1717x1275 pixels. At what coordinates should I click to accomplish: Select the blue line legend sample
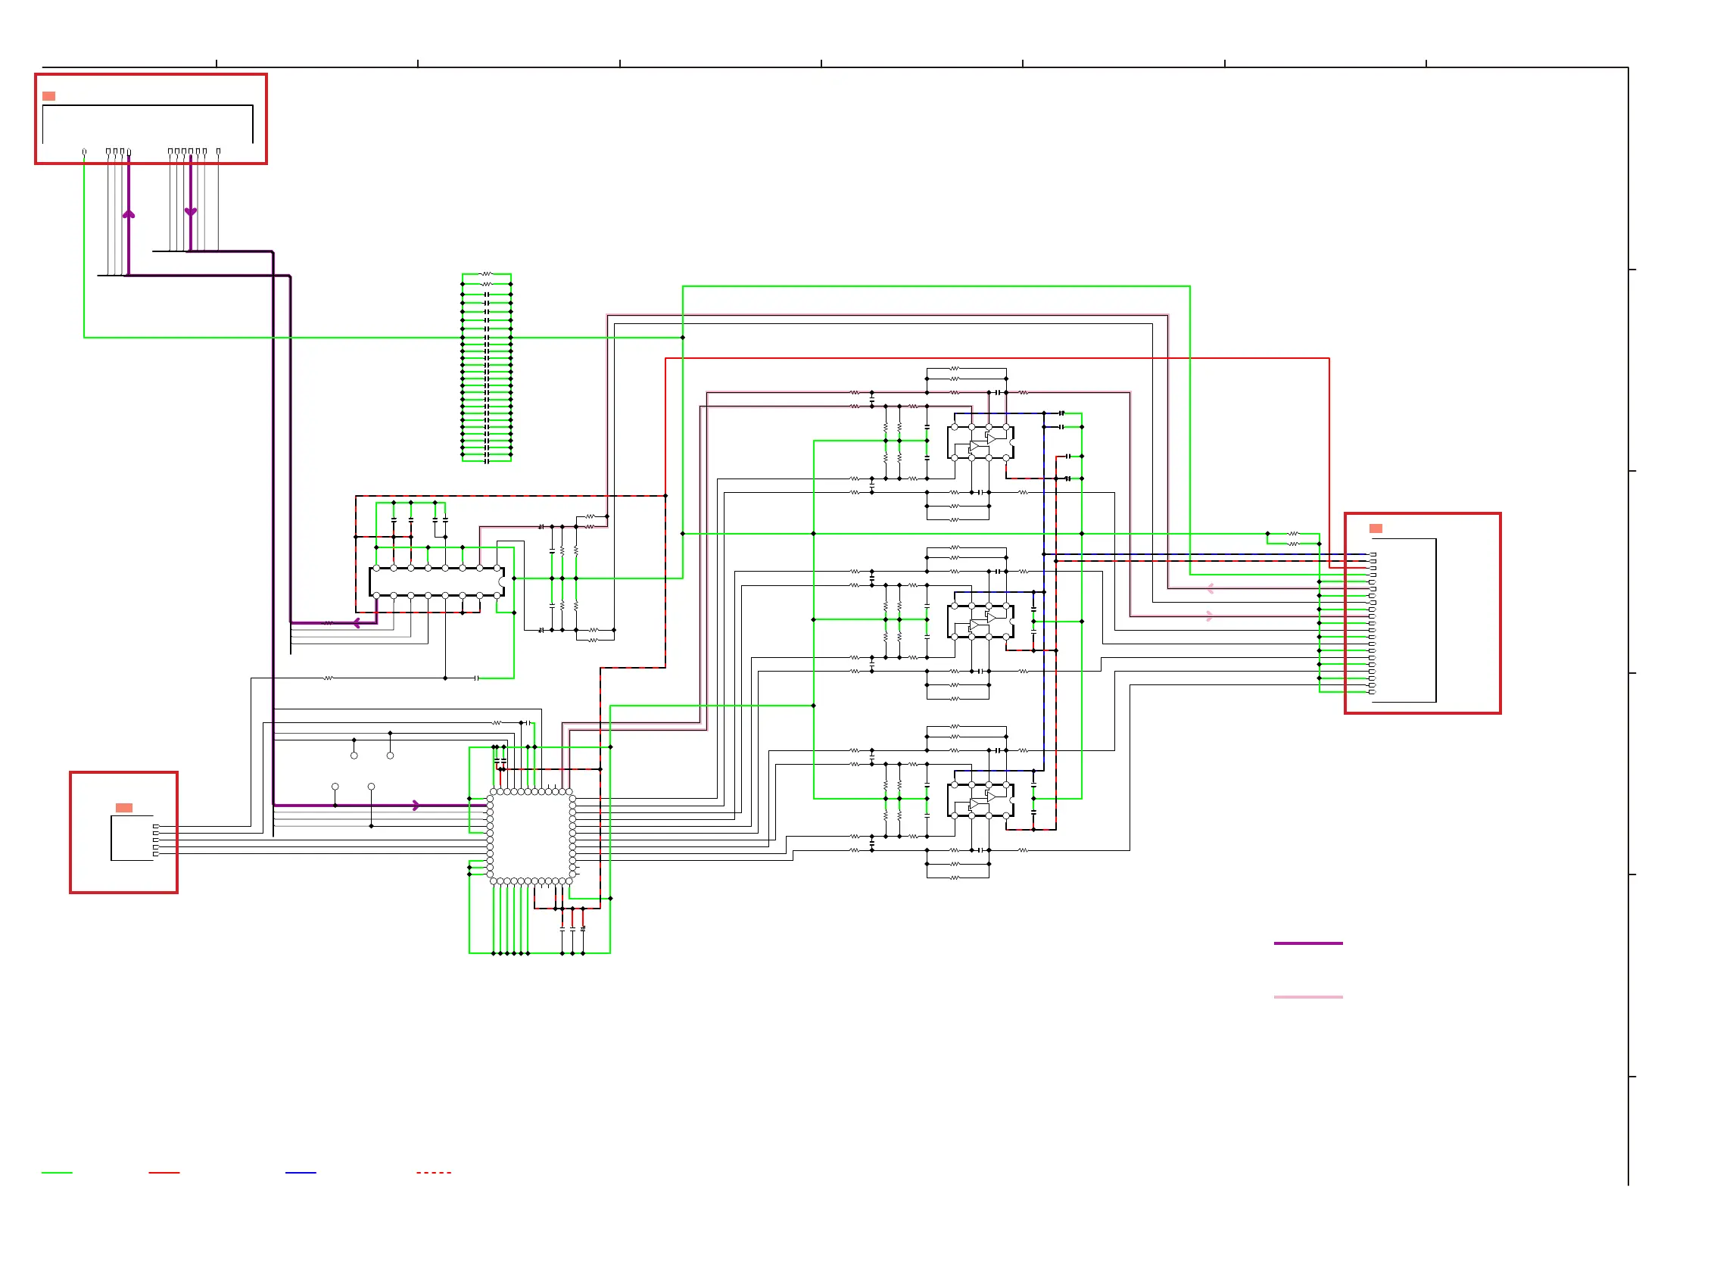301,1173
